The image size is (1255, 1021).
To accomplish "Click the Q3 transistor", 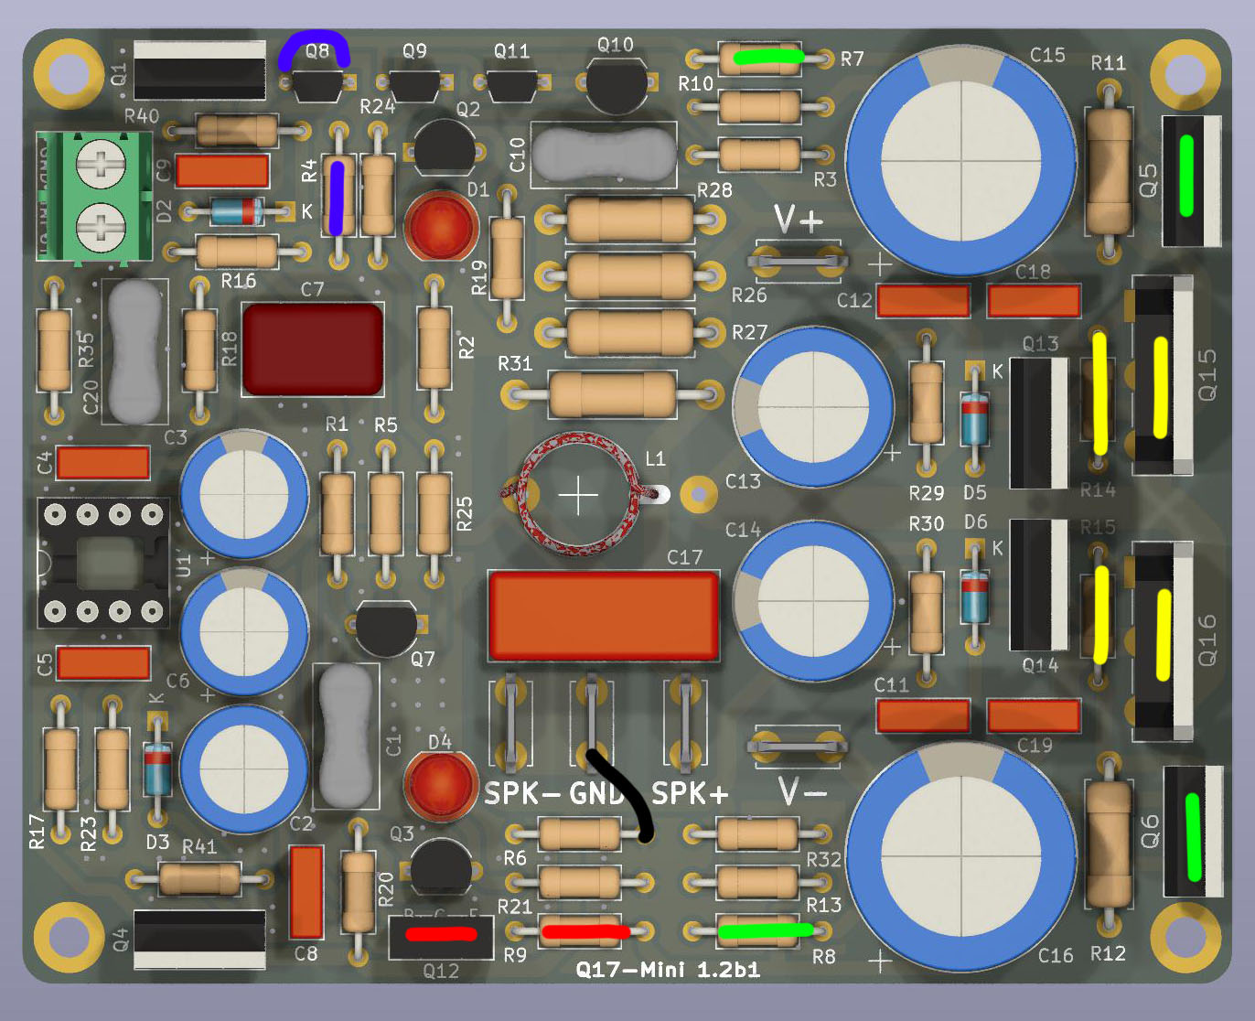I will 441,867.
